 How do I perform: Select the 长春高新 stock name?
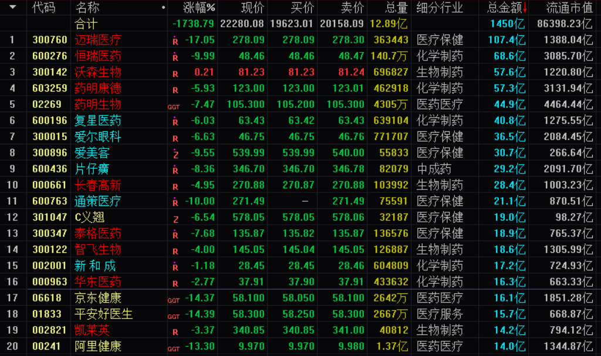(98, 185)
